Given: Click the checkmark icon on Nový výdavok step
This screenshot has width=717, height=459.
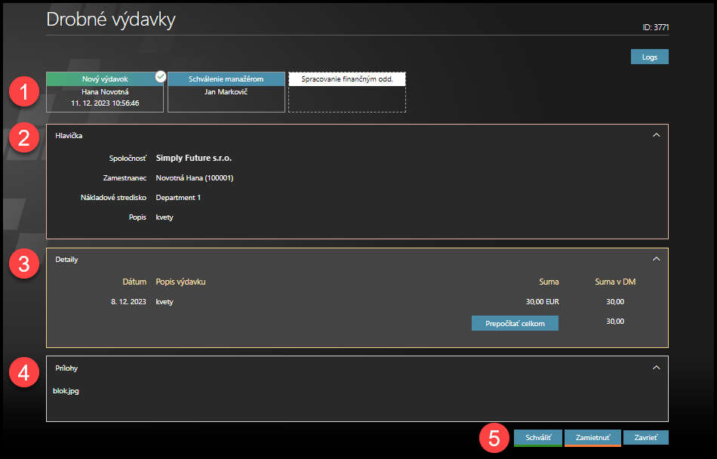Looking at the screenshot, I should pos(160,75).
